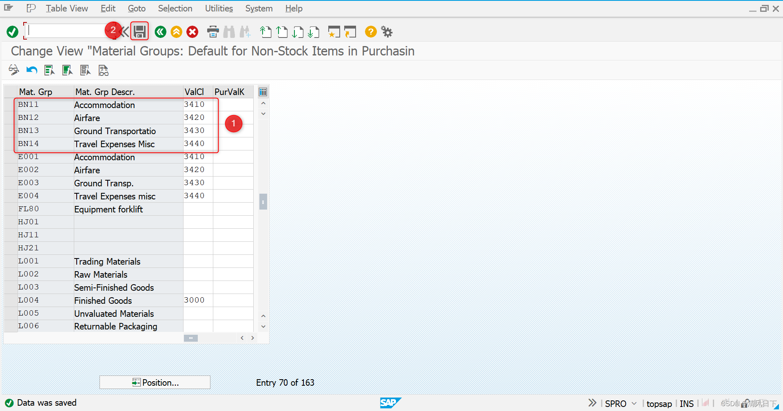This screenshot has width=783, height=411.
Task: Open the Selection menu
Action: 175,8
